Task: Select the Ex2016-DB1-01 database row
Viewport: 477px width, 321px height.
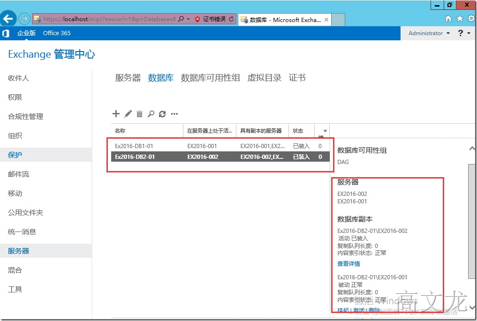Action: 220,146
